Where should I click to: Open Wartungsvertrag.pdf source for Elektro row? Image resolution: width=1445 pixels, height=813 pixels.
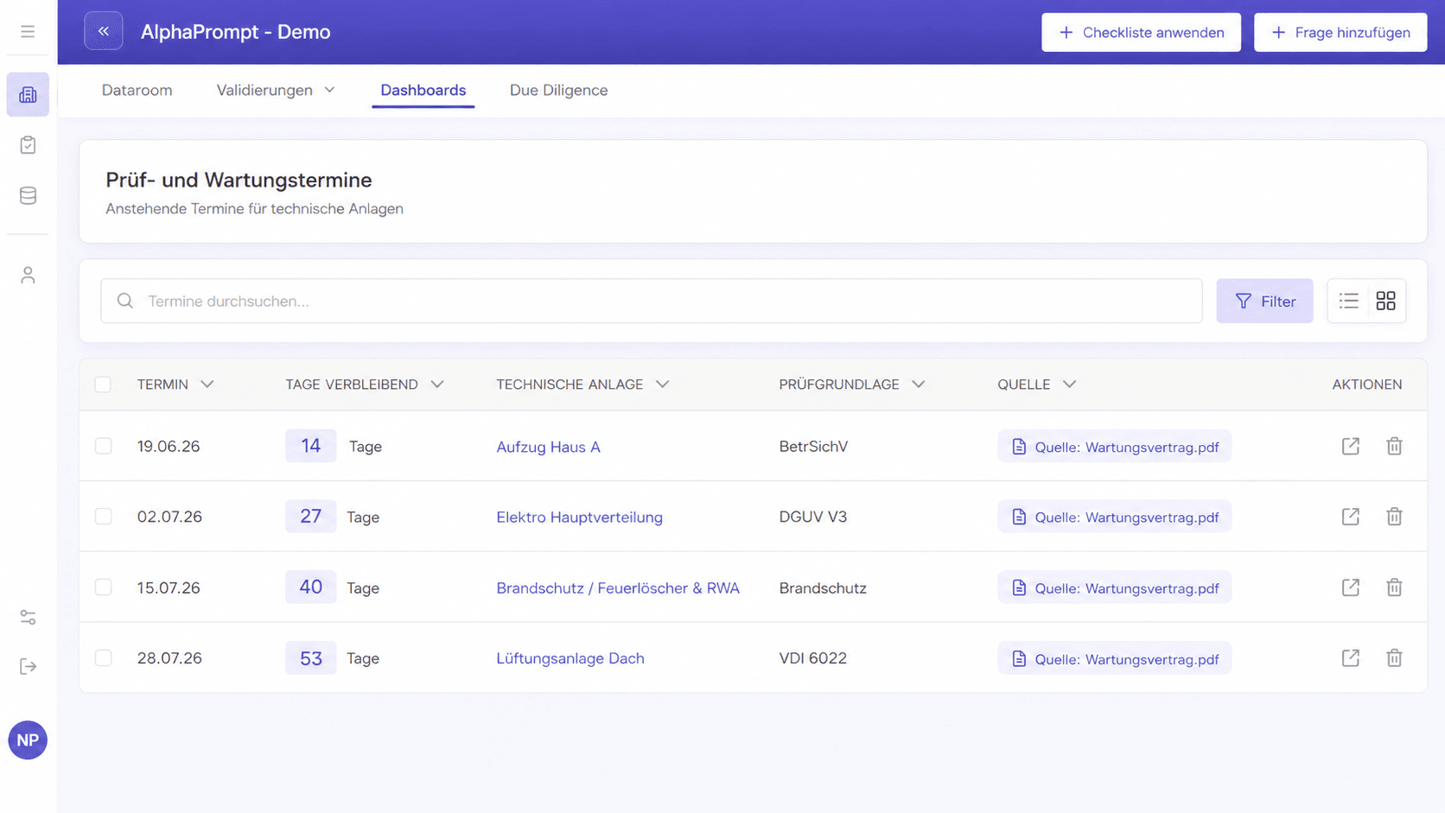[1115, 517]
